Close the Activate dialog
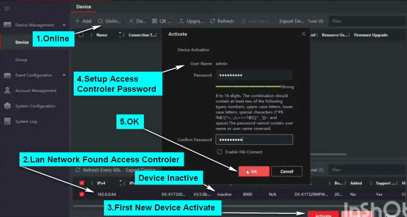 pos(303,34)
